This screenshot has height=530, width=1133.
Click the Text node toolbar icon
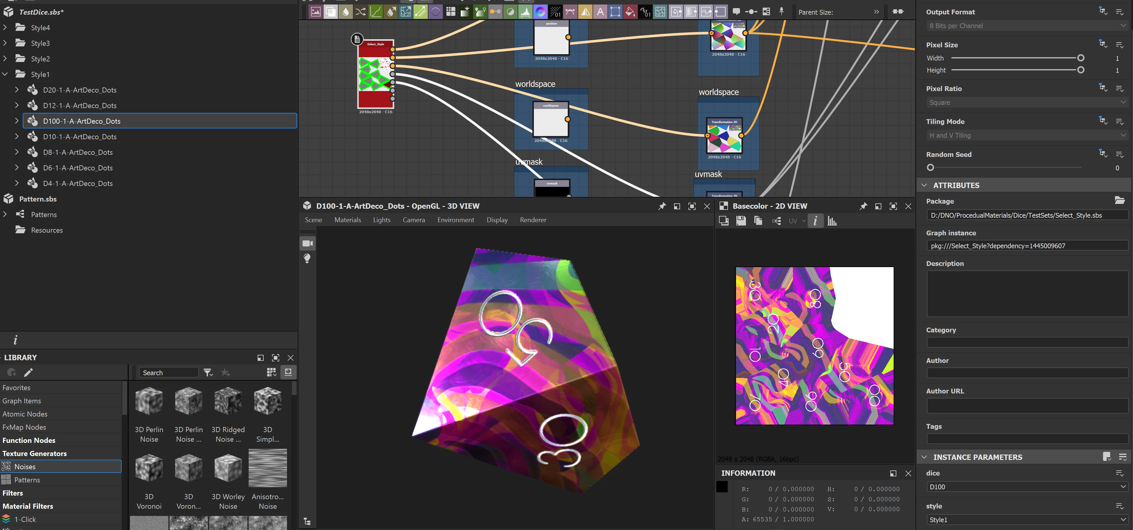(600, 12)
